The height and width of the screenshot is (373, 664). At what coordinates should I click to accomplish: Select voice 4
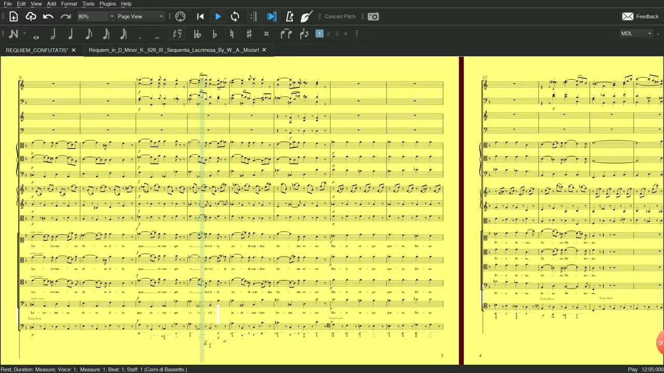[x=345, y=34]
